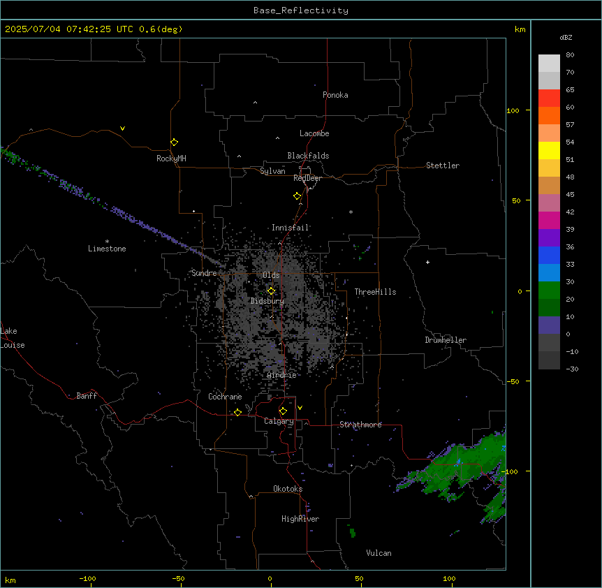Click the slate 0-10 dBZ legend swatch
The image size is (602, 588).
pos(549,325)
